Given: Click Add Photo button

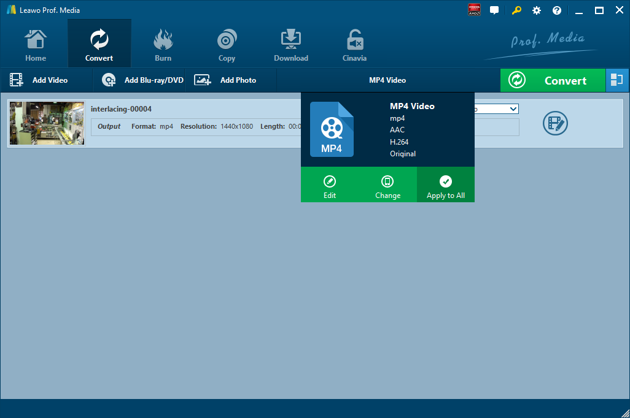Looking at the screenshot, I should (x=226, y=80).
